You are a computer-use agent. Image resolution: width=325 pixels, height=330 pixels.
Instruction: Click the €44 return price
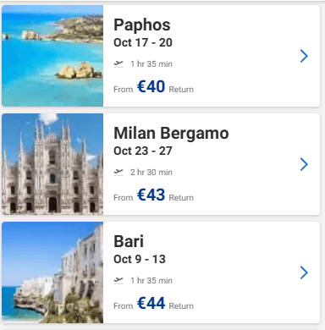click(151, 303)
